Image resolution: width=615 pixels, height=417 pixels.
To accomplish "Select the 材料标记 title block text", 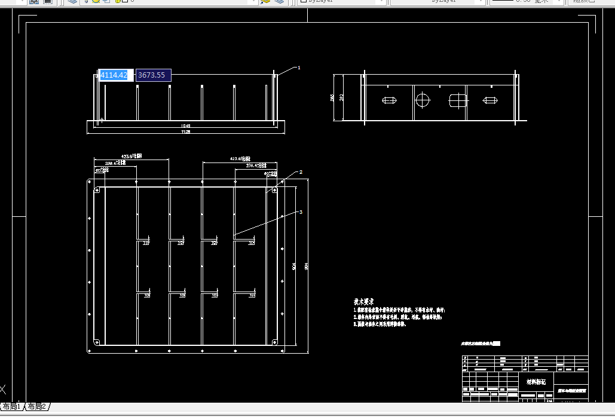I will (x=536, y=381).
